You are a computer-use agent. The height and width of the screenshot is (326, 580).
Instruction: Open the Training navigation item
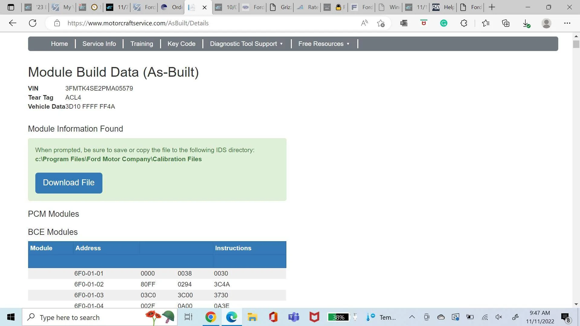tap(142, 44)
